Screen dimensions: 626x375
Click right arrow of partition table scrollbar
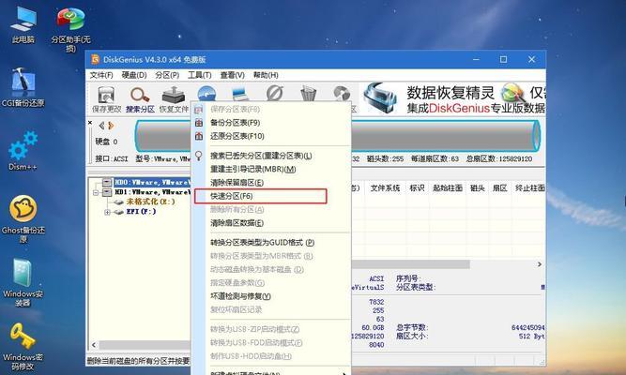point(540,264)
